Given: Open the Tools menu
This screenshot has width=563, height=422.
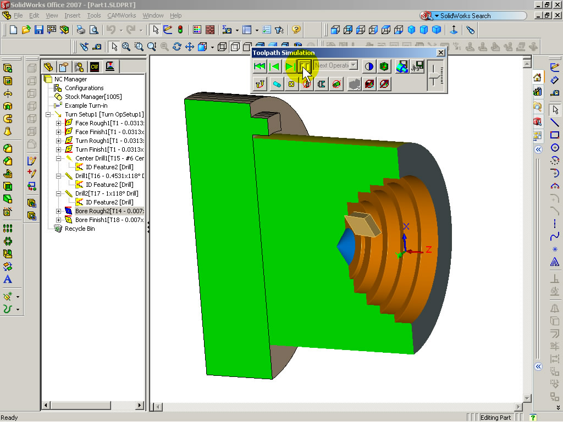Looking at the screenshot, I should pyautogui.click(x=93, y=15).
